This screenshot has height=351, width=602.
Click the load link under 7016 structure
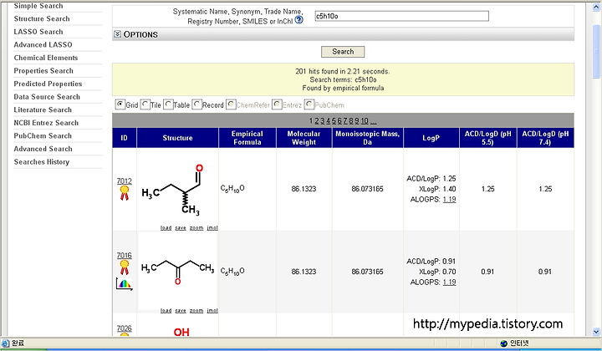pyautogui.click(x=166, y=311)
